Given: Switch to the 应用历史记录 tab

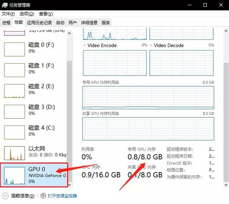Looking at the screenshot, I should tap(39, 23).
